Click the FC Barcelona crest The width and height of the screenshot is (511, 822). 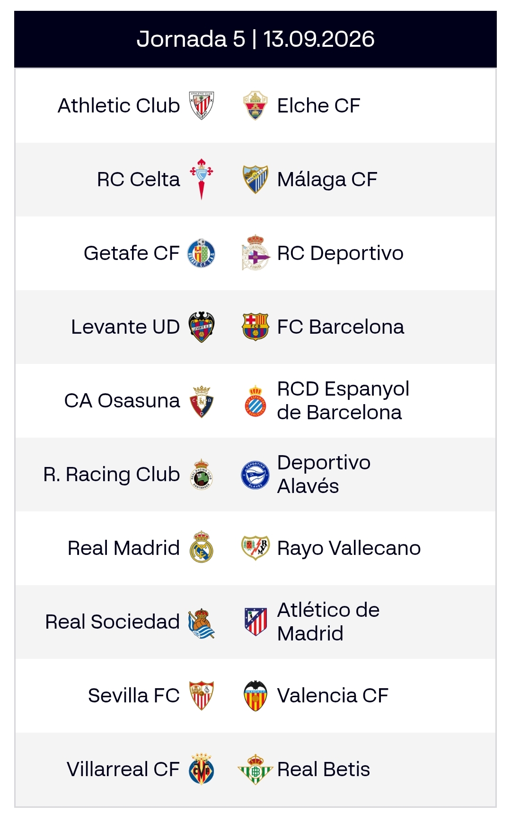255,327
